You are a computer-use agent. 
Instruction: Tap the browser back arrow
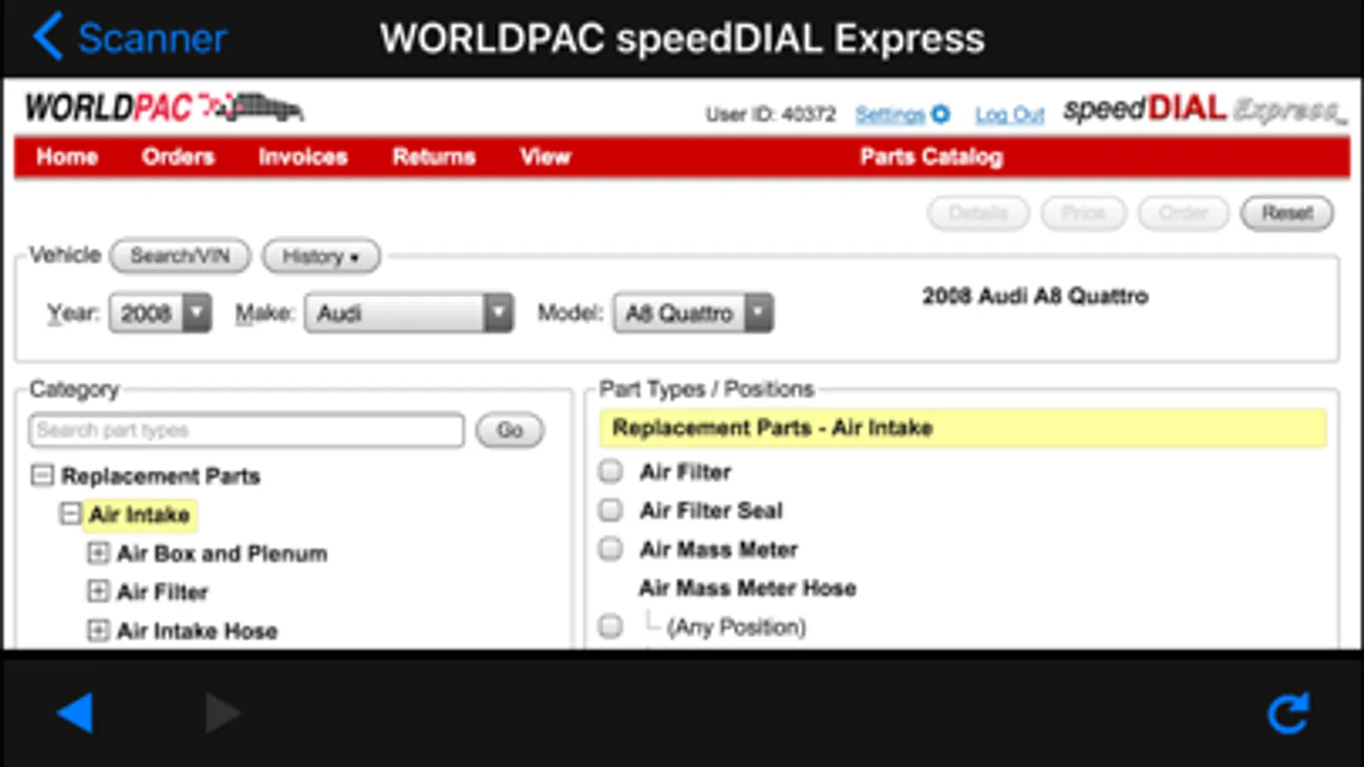point(75,712)
